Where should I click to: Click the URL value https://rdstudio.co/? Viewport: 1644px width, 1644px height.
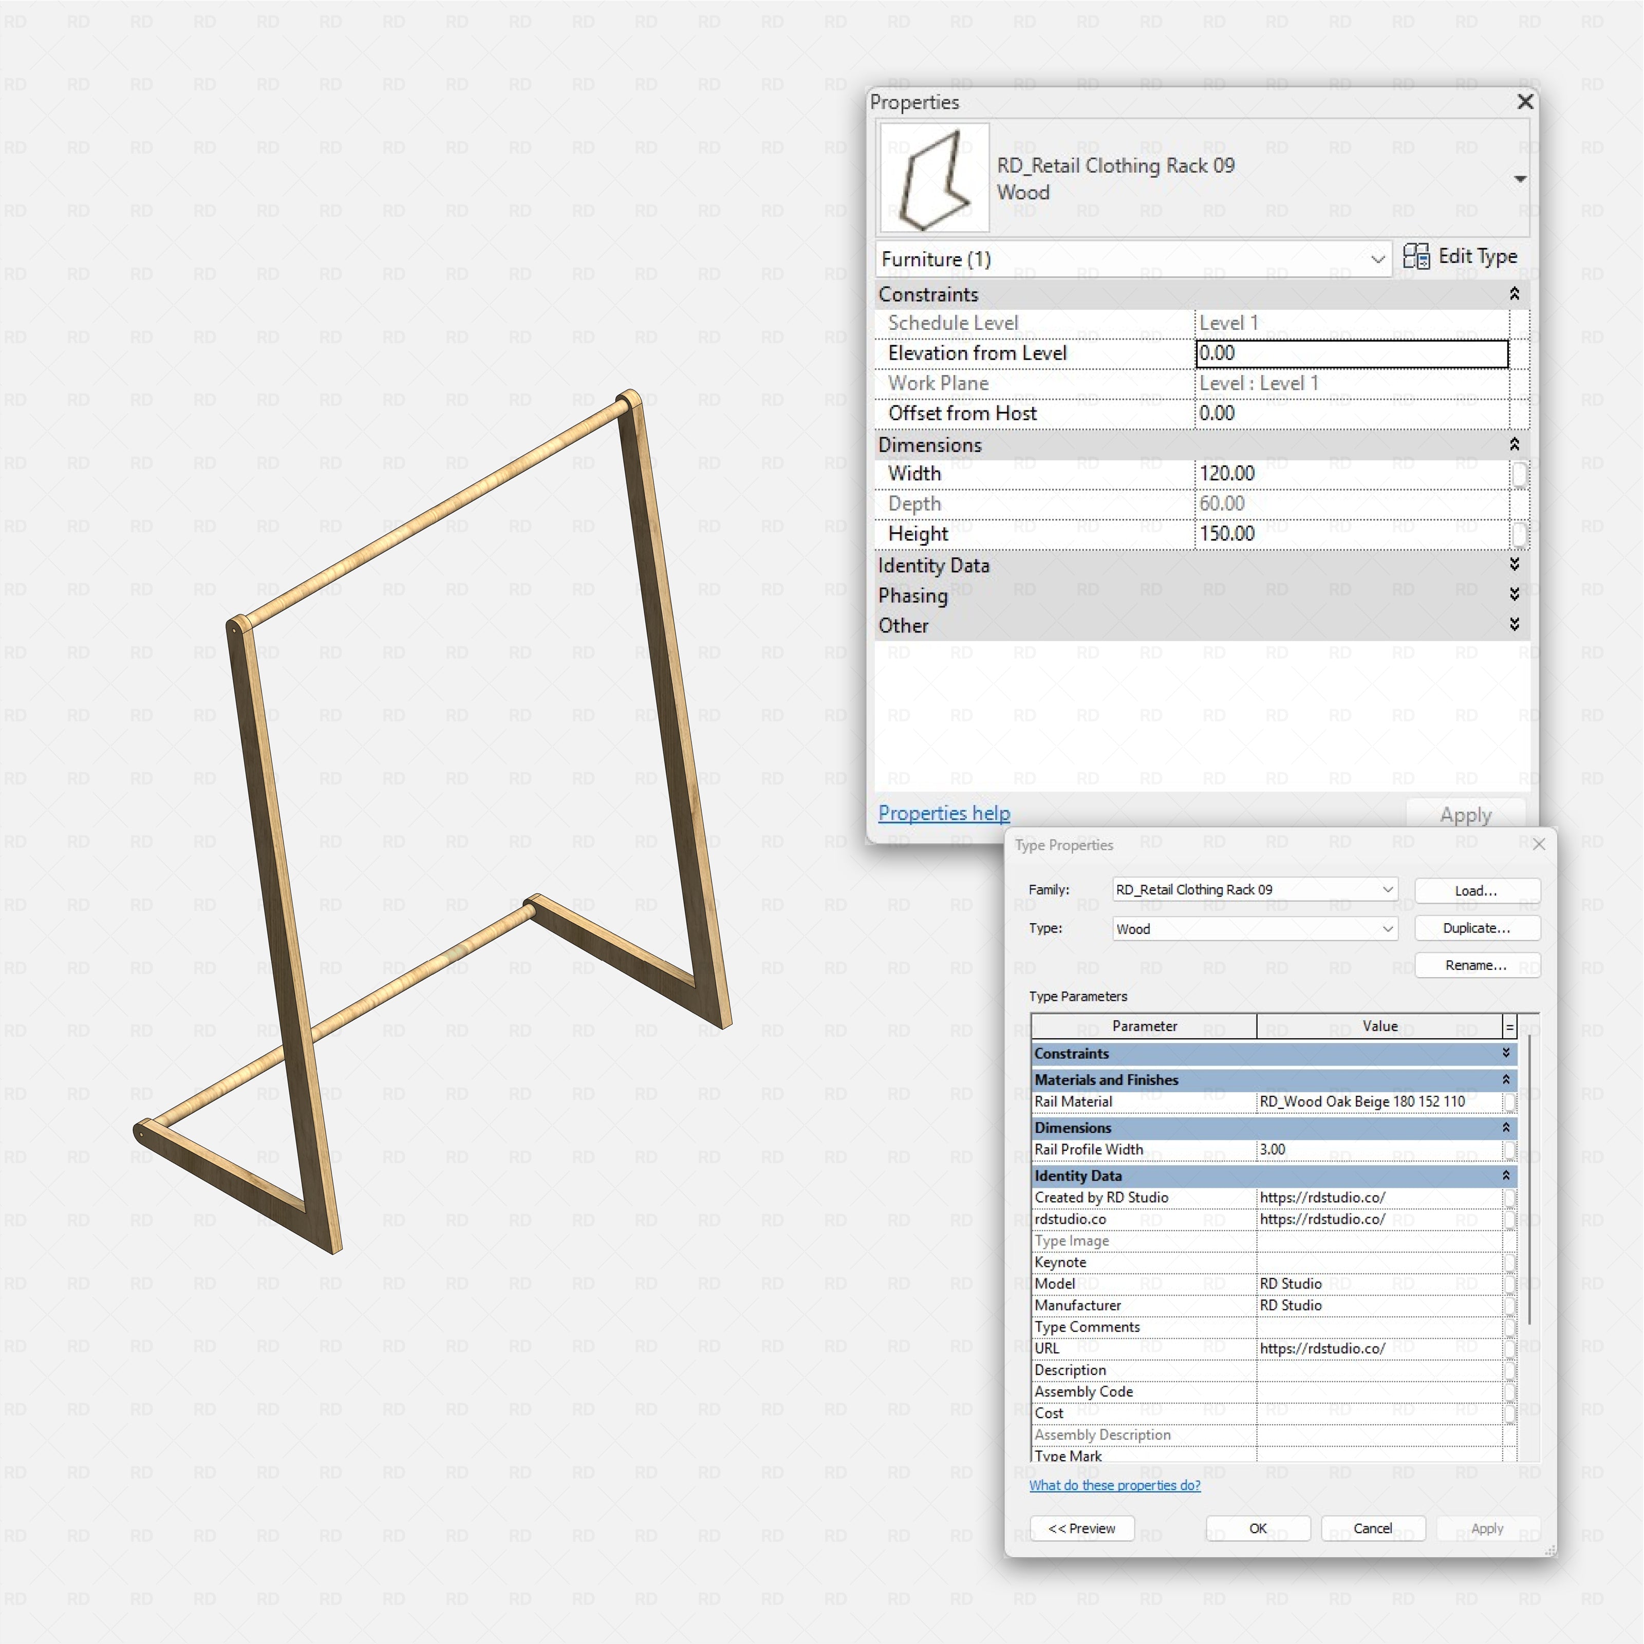click(x=1379, y=1349)
